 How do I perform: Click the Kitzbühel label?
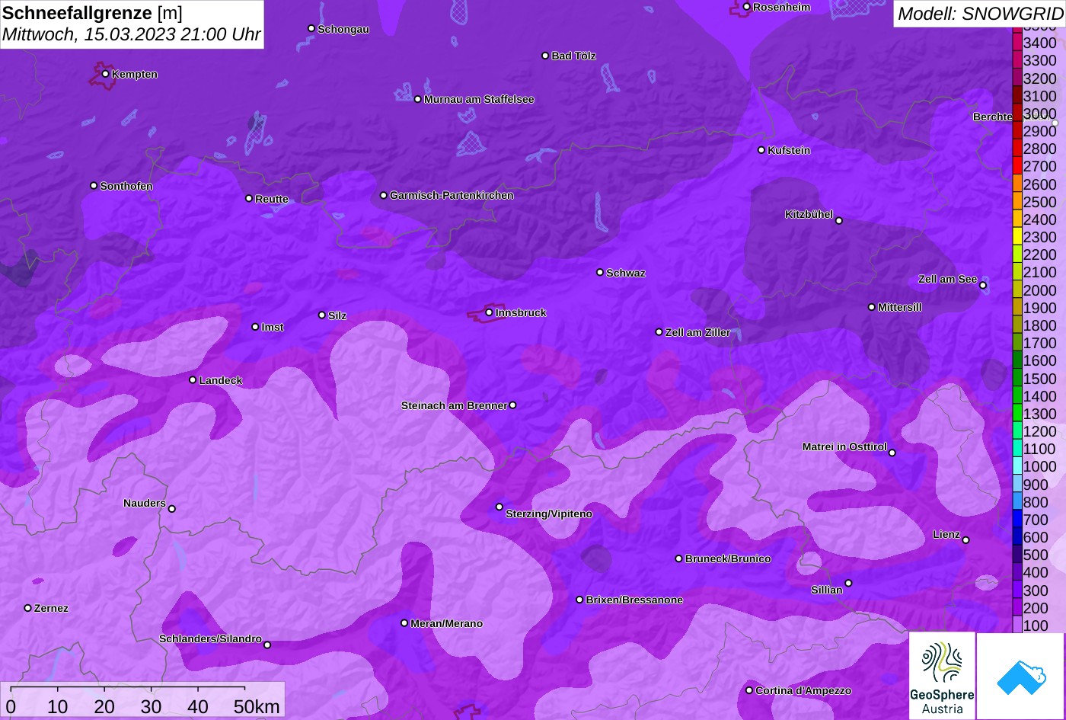809,215
